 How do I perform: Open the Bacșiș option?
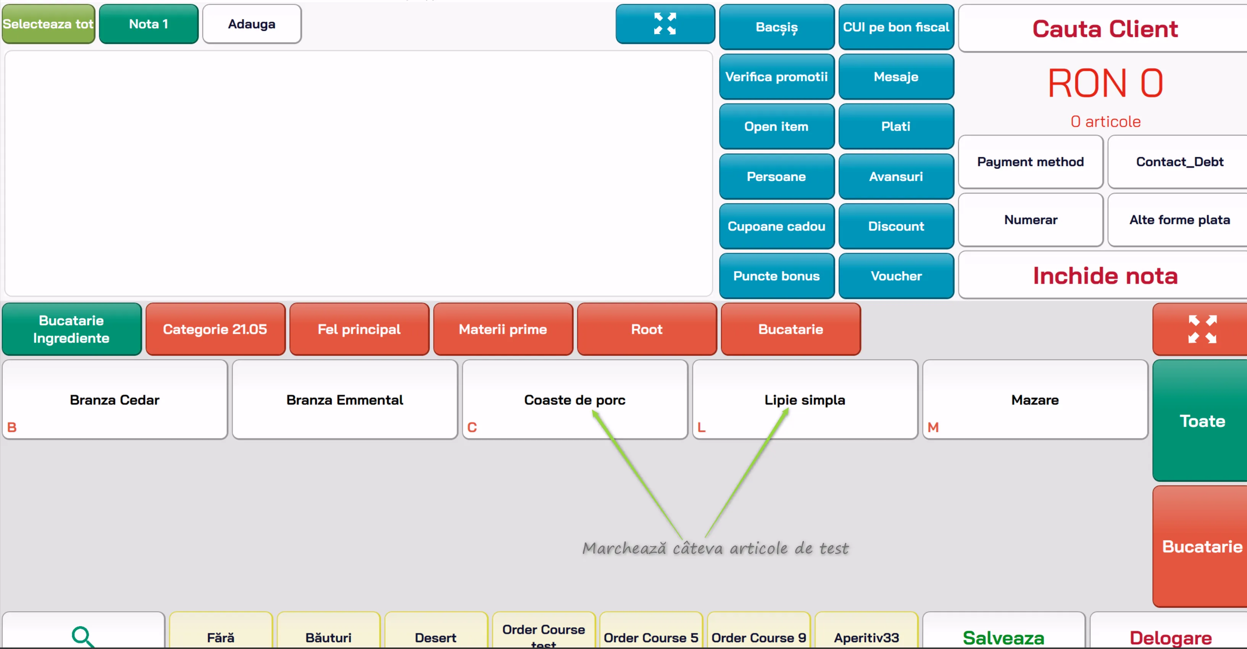point(776,27)
